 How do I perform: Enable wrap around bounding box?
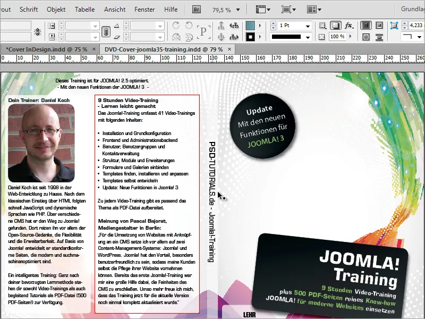point(379,26)
